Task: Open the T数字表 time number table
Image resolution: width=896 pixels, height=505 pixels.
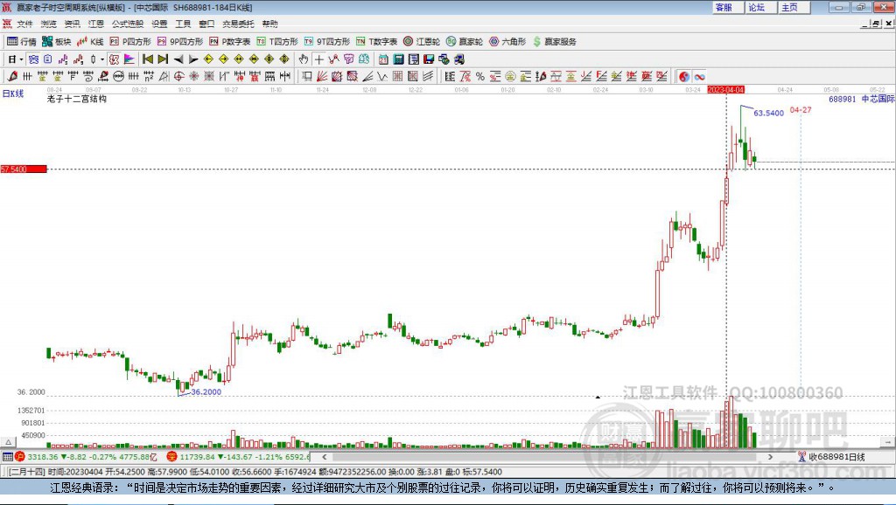Action: point(376,42)
